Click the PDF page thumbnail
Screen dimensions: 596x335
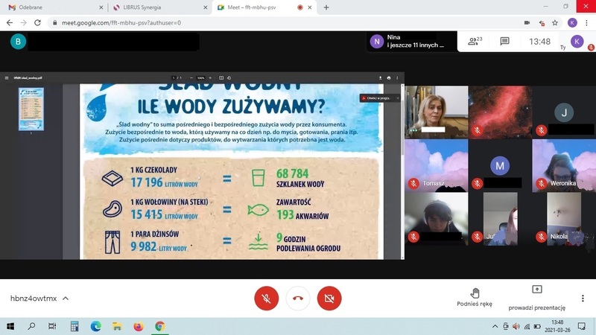pos(31,109)
